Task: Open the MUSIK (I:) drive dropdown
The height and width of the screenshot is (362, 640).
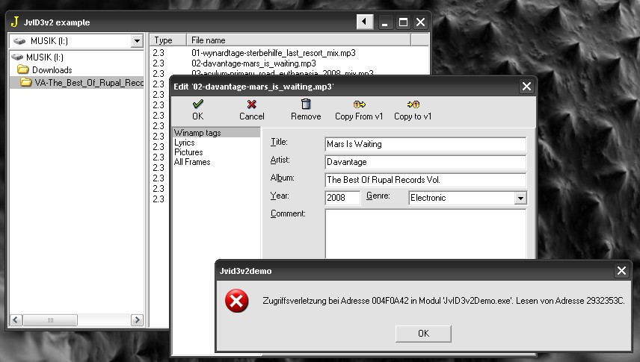Action: tap(136, 41)
